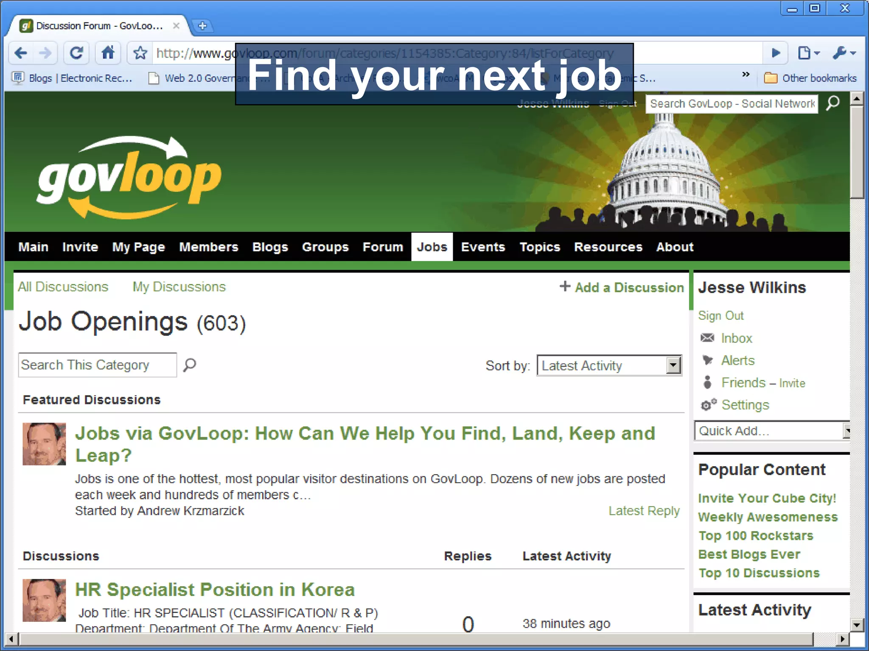Open the Main navigation item
869x651 pixels.
[x=34, y=247]
